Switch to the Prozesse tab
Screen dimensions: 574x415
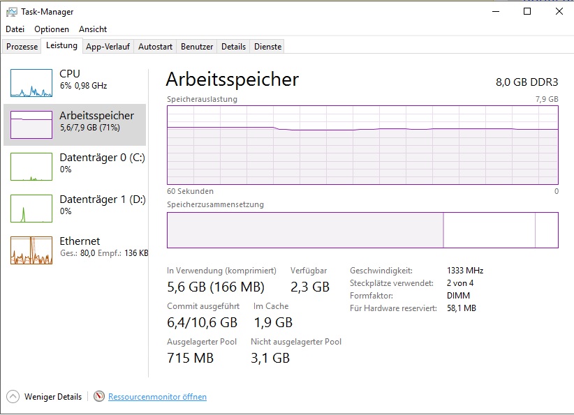coord(22,47)
